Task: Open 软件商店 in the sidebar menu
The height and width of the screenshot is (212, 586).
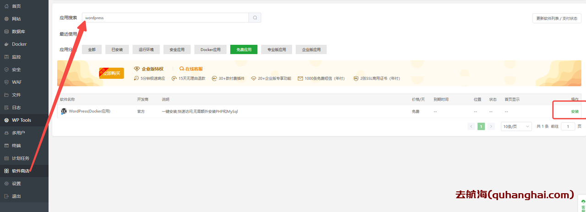Action: 24,171
